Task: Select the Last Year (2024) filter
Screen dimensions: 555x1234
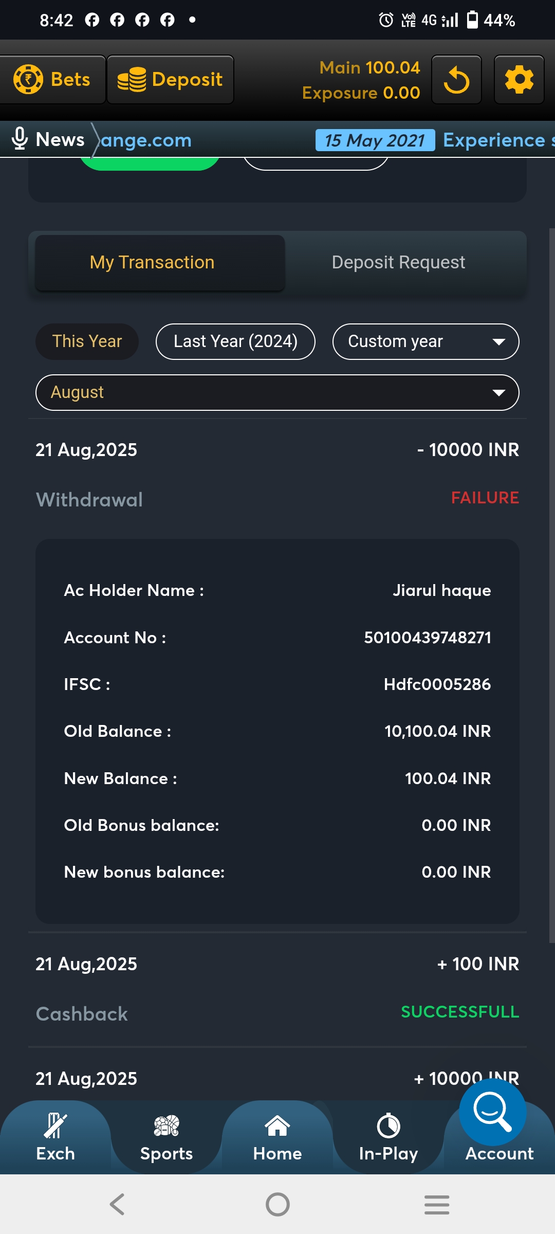Action: point(235,341)
